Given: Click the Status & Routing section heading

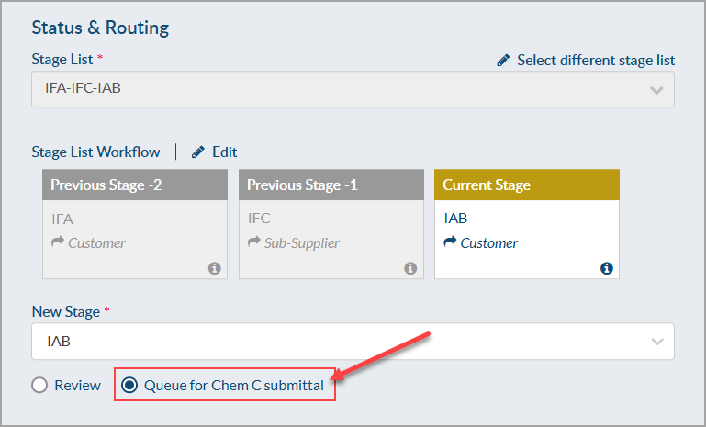Looking at the screenshot, I should click(x=100, y=28).
